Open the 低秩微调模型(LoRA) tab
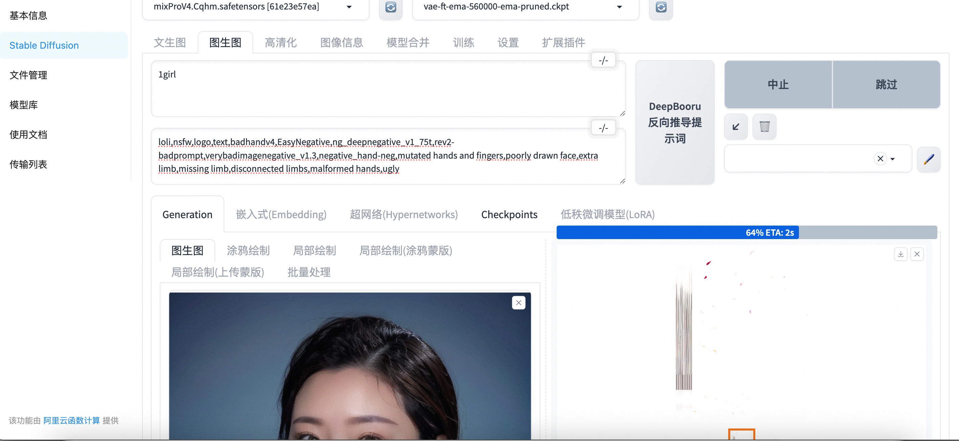 pos(607,215)
